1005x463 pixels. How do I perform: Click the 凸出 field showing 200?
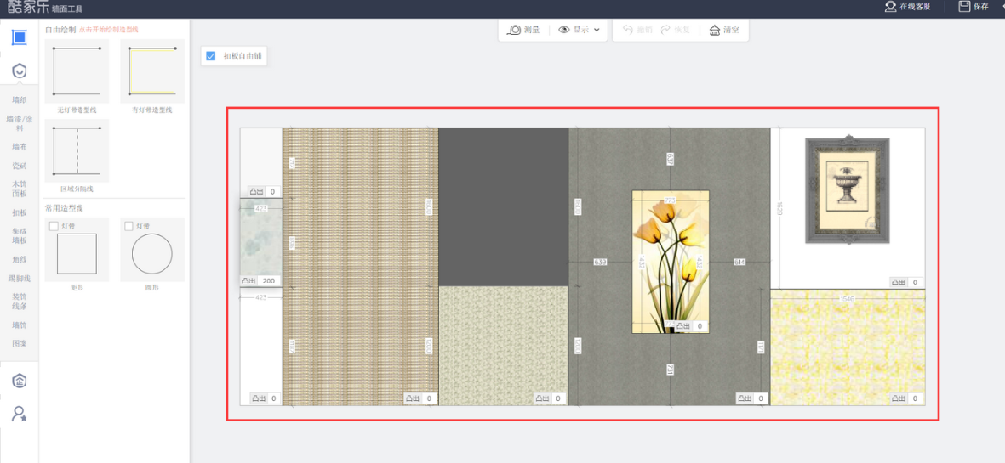click(268, 282)
